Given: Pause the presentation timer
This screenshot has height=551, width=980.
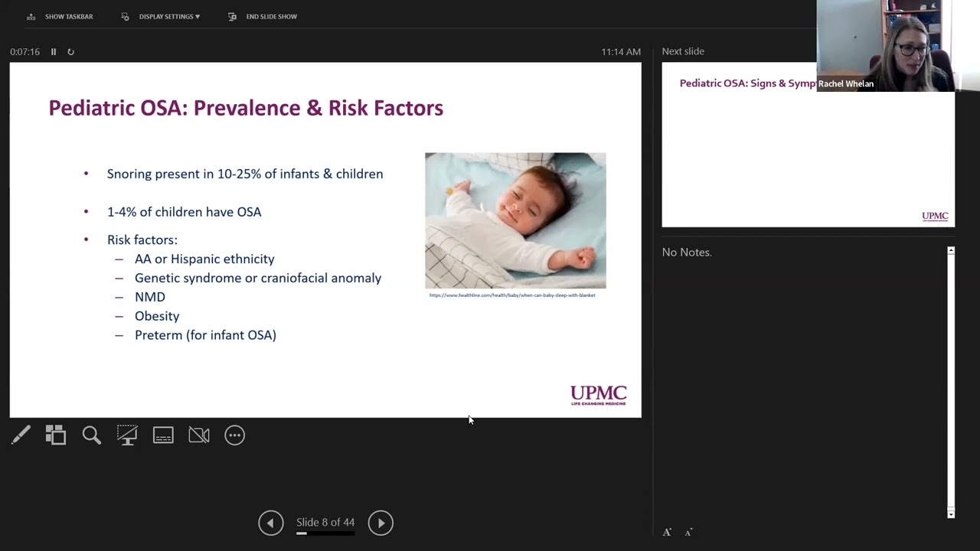Looking at the screenshot, I should (x=54, y=52).
